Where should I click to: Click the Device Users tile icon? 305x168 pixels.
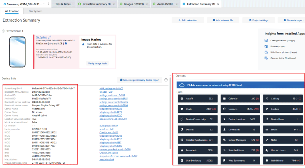267,119
